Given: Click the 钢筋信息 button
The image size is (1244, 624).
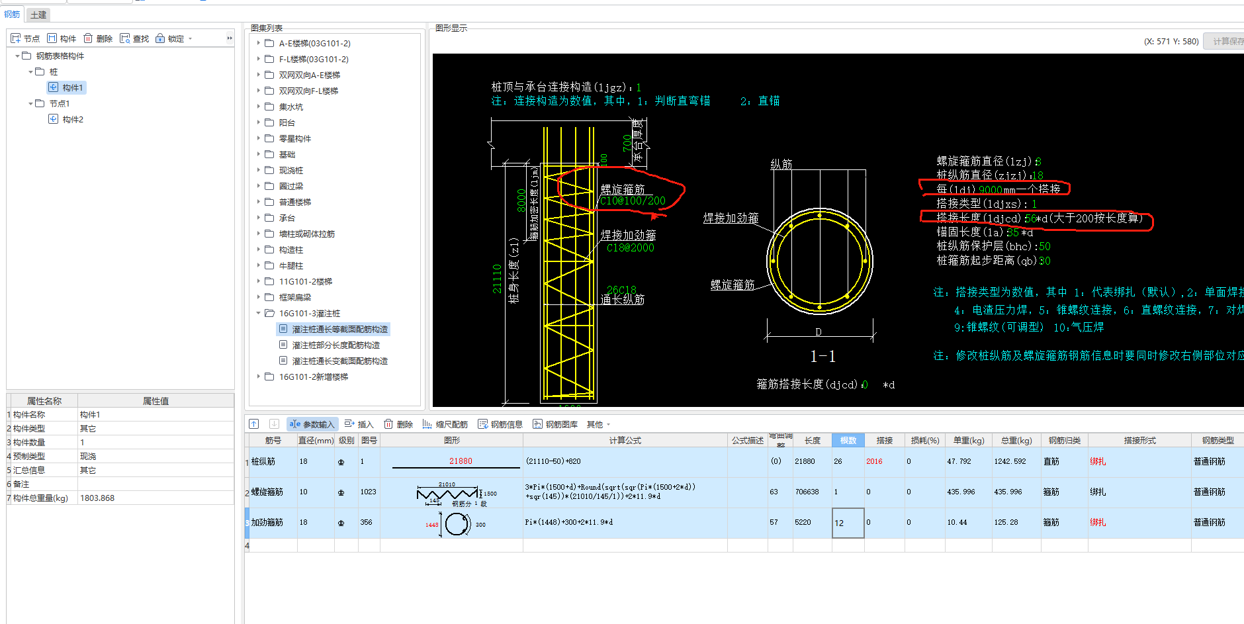Looking at the screenshot, I should click(500, 424).
